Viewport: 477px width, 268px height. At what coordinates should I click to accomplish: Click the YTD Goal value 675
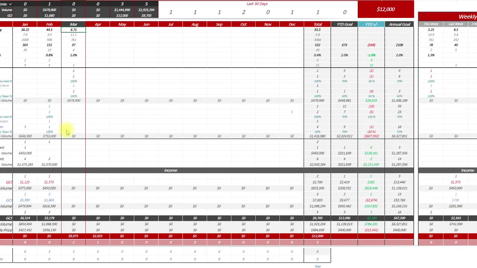click(344, 45)
